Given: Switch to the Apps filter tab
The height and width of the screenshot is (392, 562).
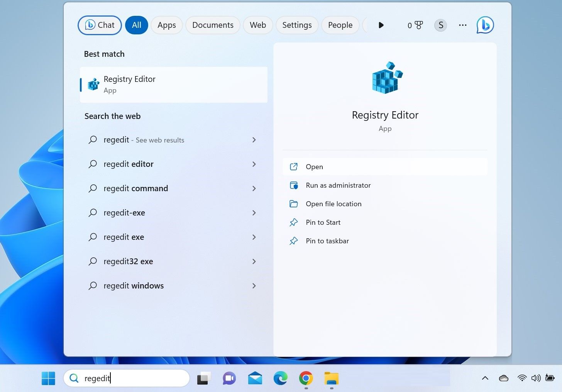Looking at the screenshot, I should click(x=166, y=25).
